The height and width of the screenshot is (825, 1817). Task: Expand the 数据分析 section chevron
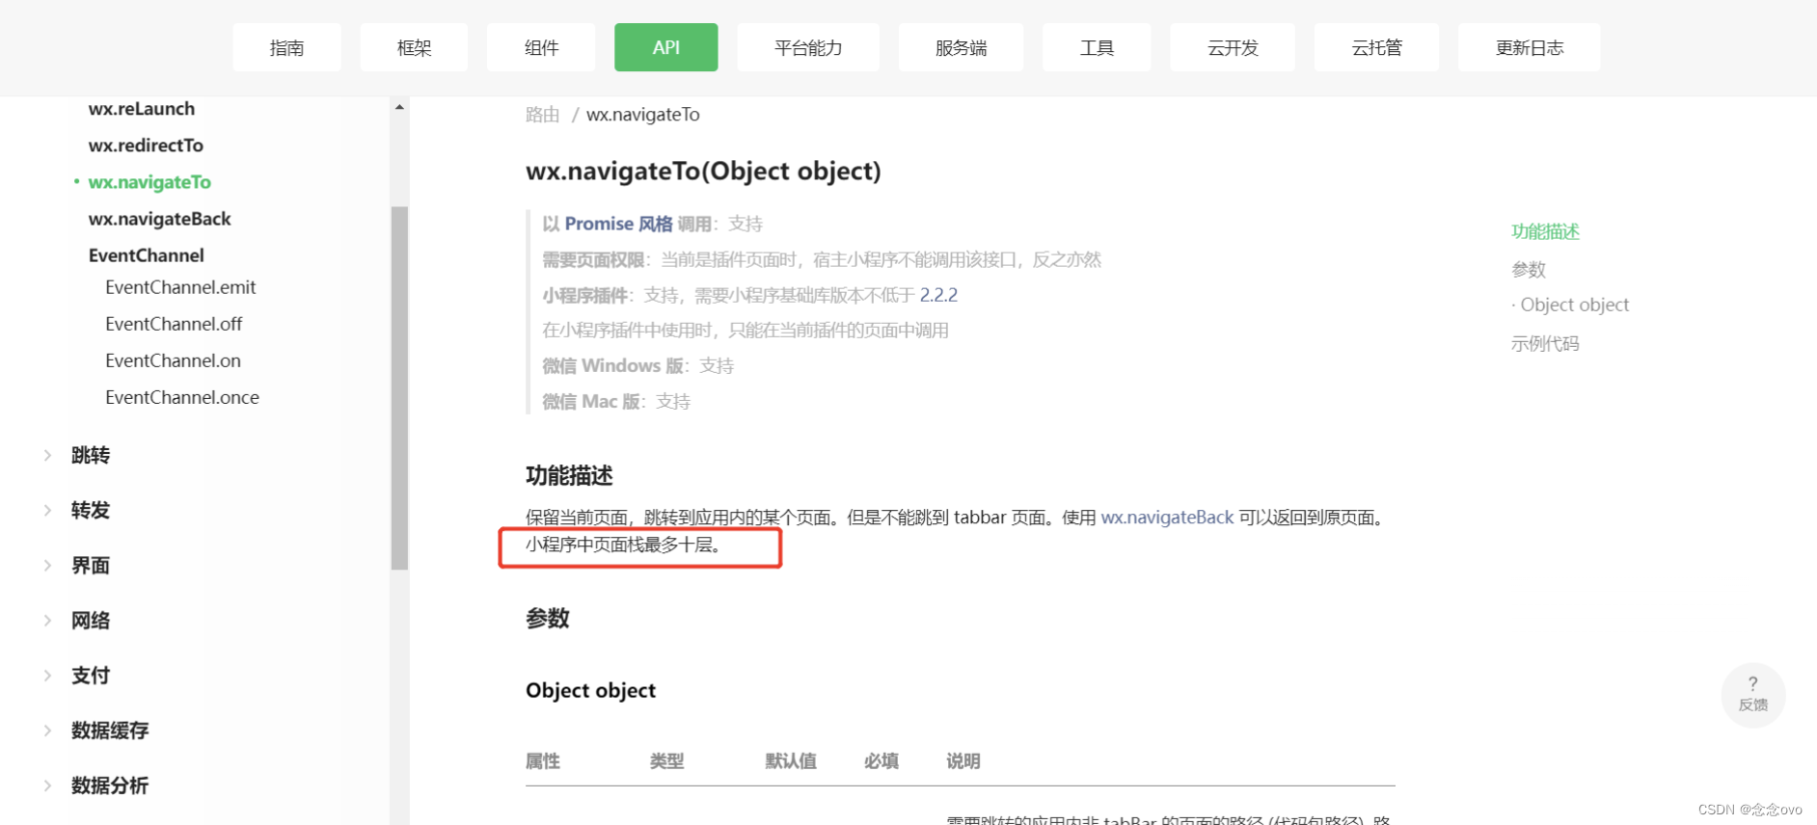[x=47, y=785]
